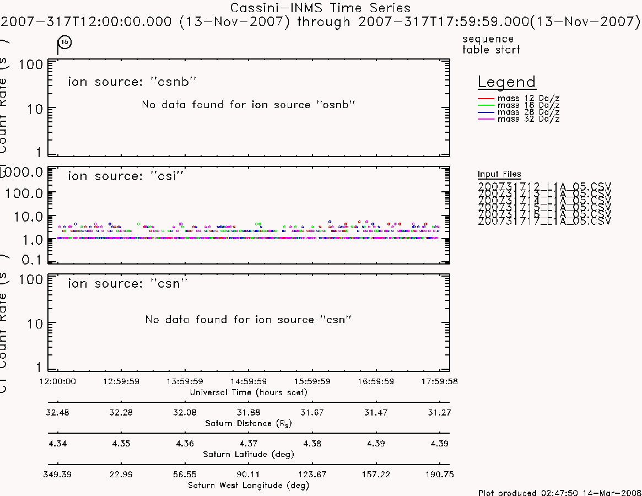The width and height of the screenshot is (642, 496).
Task: Click the circled 15 sequence table marker
Action: [64, 42]
